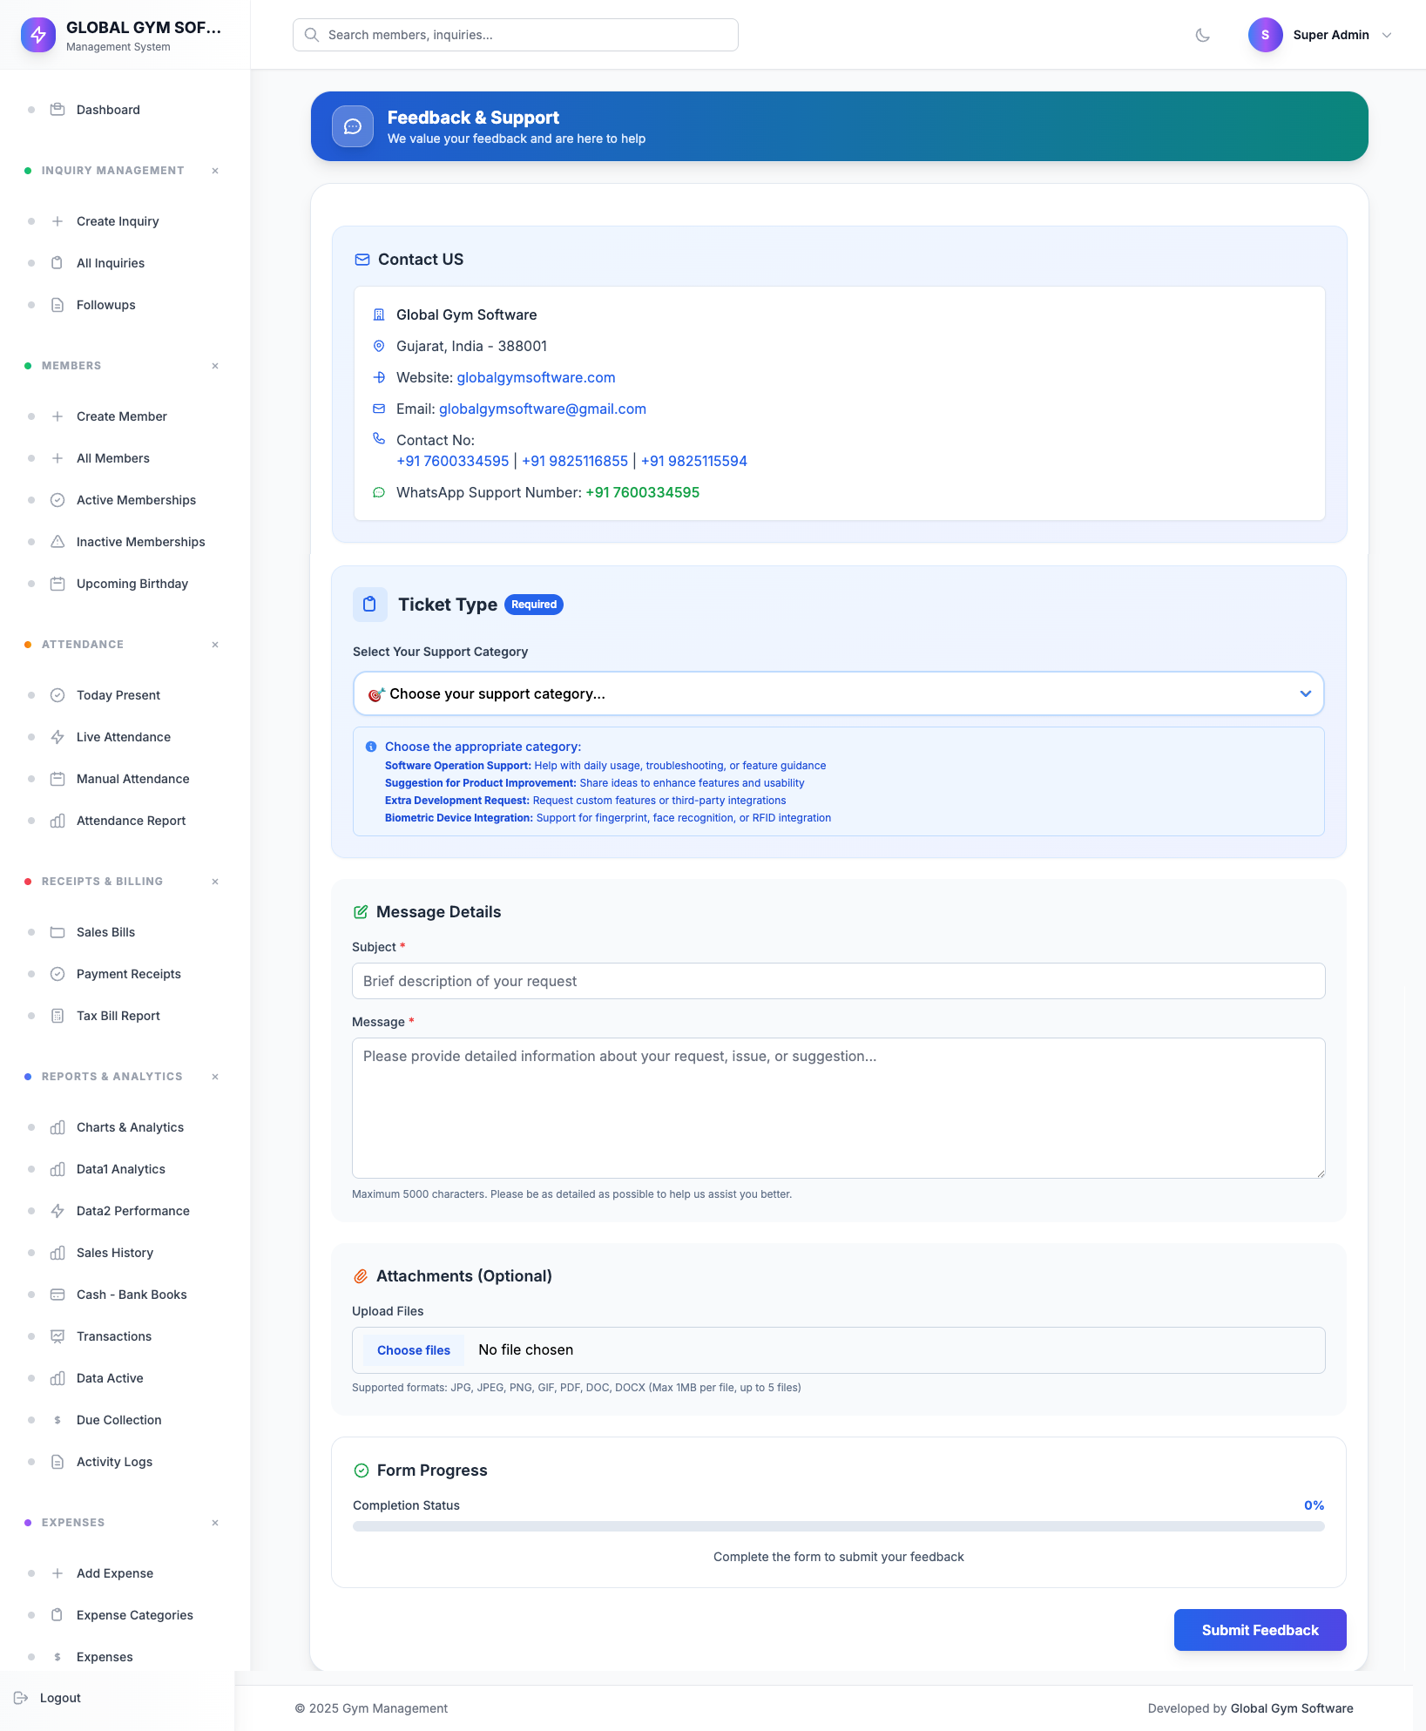Click the Feedback & Support chat icon
The height and width of the screenshot is (1731, 1426).
coord(353,126)
